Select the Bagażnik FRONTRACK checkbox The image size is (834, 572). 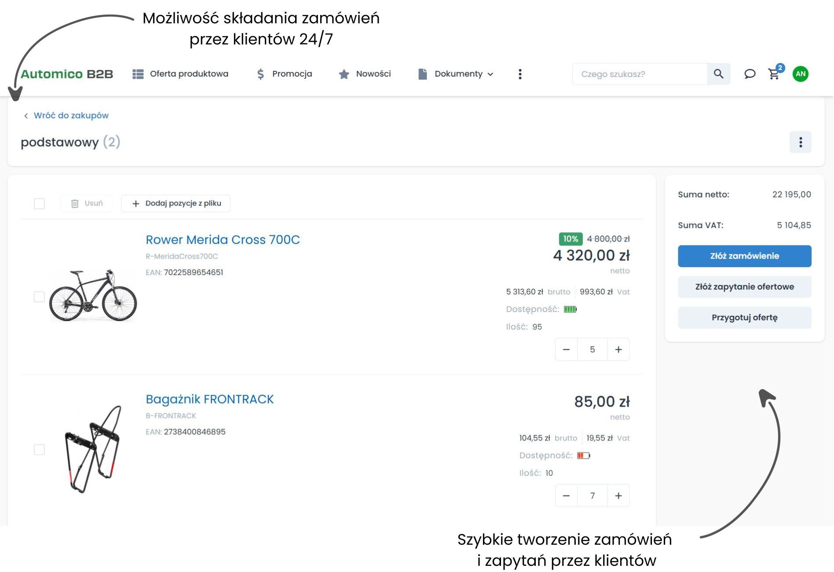40,450
